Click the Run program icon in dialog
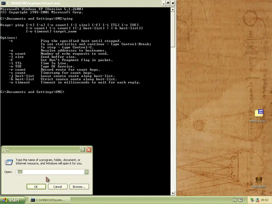This screenshot has width=272, height=204. click(x=8, y=162)
